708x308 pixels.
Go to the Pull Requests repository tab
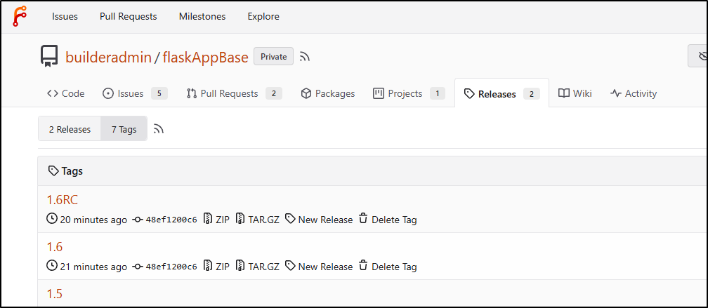pos(235,93)
